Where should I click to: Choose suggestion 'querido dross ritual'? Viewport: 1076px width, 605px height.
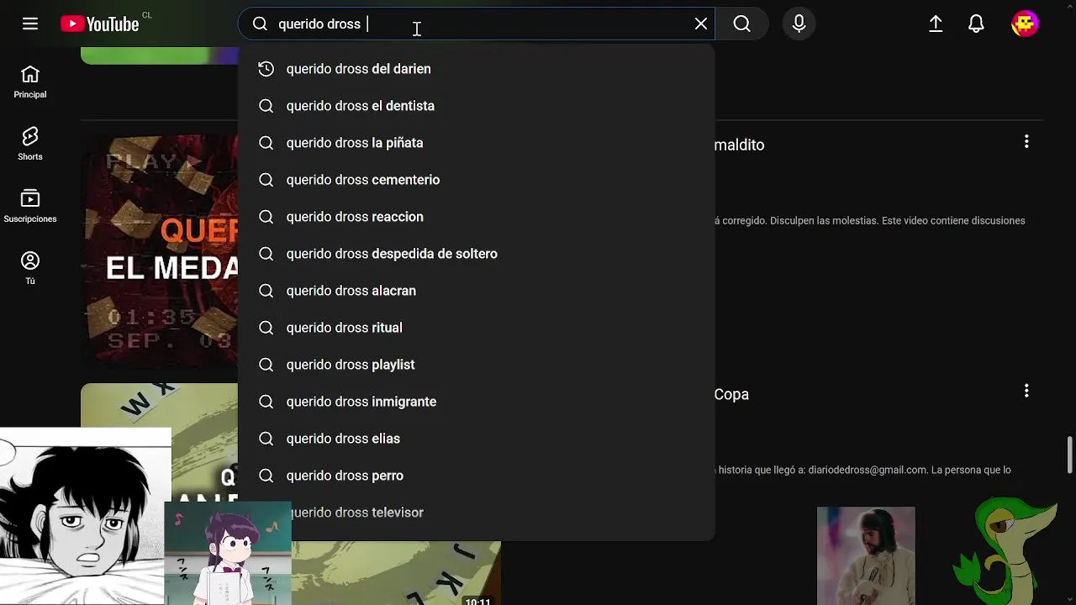[x=477, y=328]
